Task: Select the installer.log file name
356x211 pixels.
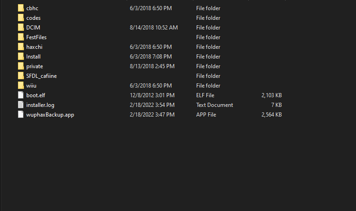Action: 40,105
